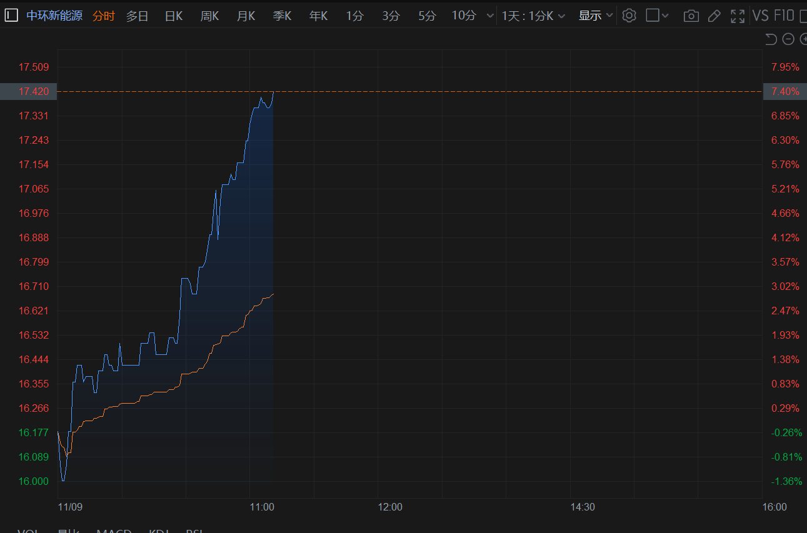This screenshot has height=533, width=807.
Task: Expand the layout chevron beside square icon
Action: [664, 16]
